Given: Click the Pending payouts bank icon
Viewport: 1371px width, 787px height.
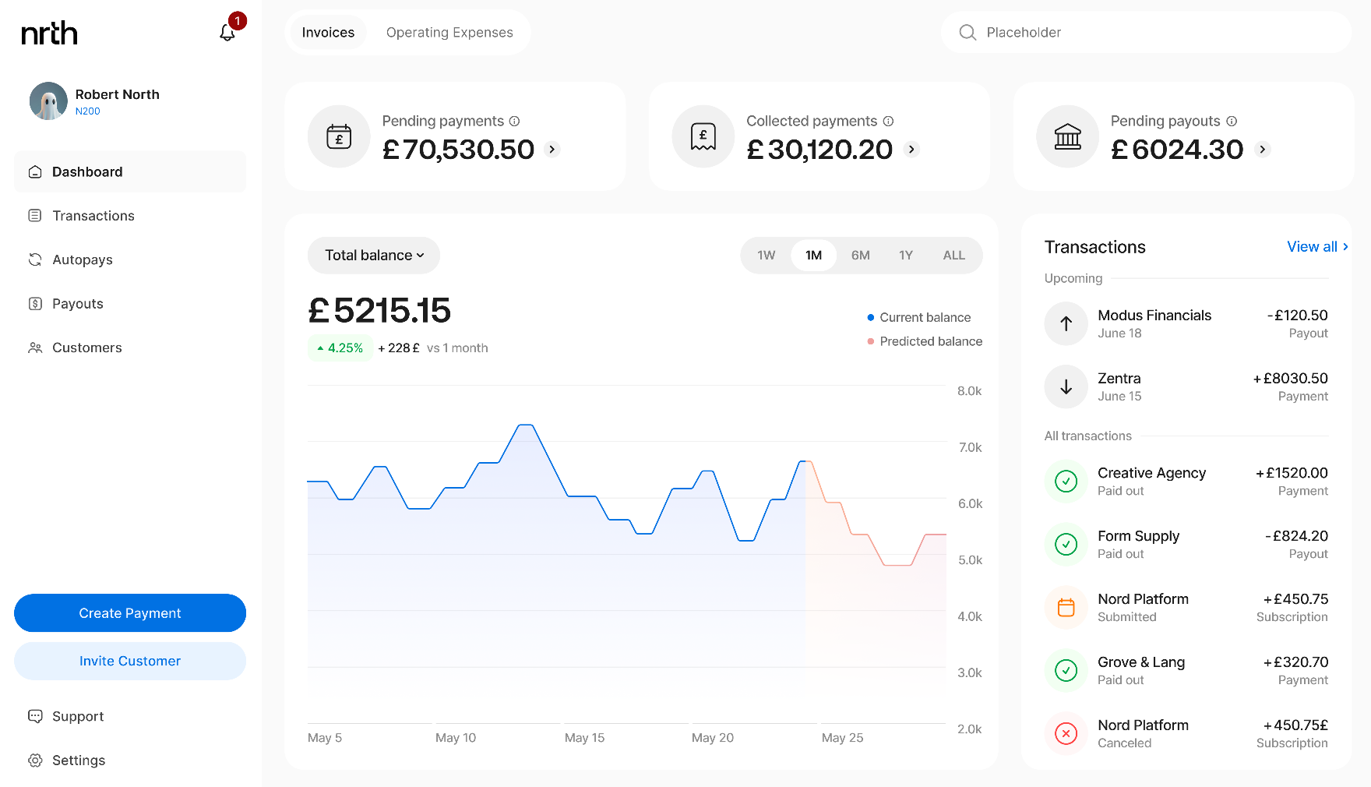Looking at the screenshot, I should 1067,136.
